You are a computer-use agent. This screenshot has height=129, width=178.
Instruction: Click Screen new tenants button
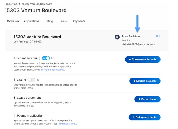tap(143, 59)
